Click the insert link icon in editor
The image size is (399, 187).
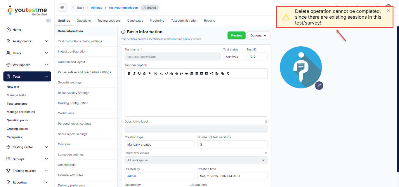point(223,74)
